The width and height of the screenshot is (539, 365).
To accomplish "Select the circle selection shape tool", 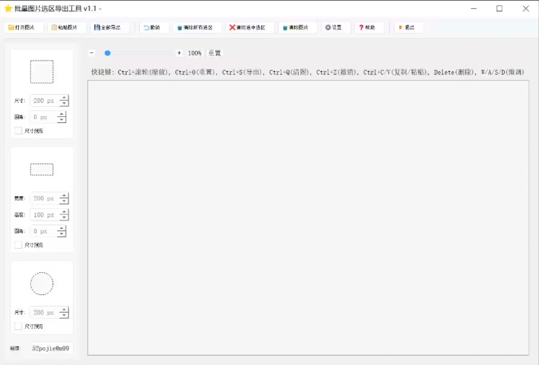I will [x=42, y=284].
